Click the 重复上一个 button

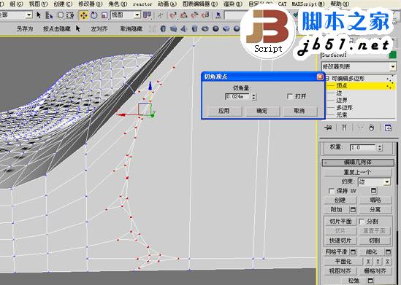pos(357,172)
